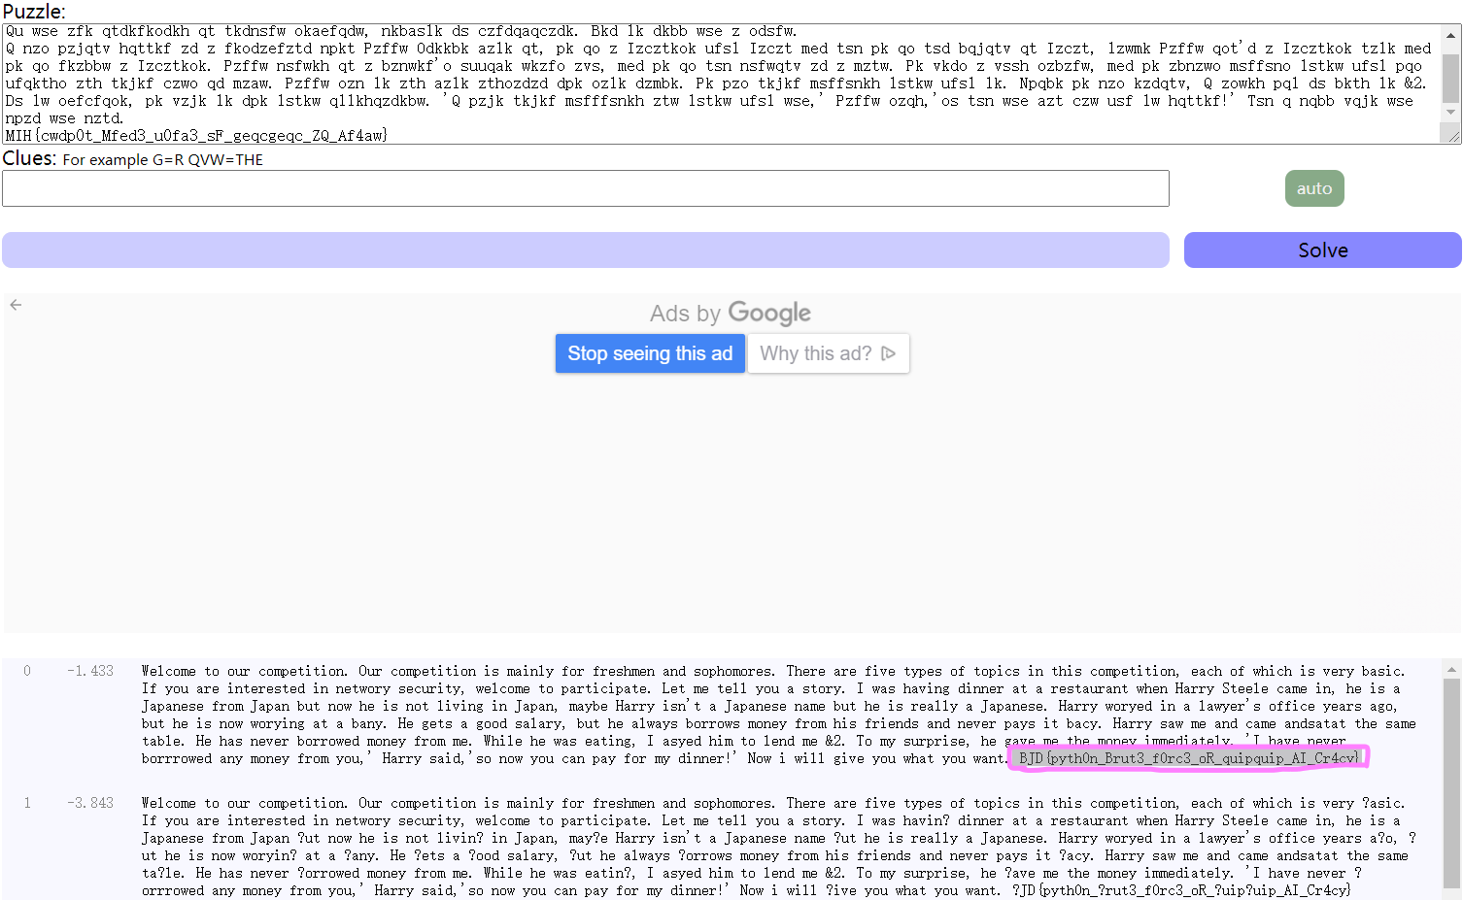Image resolution: width=1463 pixels, height=900 pixels.
Task: Click Why this ad? button
Action: click(x=828, y=353)
